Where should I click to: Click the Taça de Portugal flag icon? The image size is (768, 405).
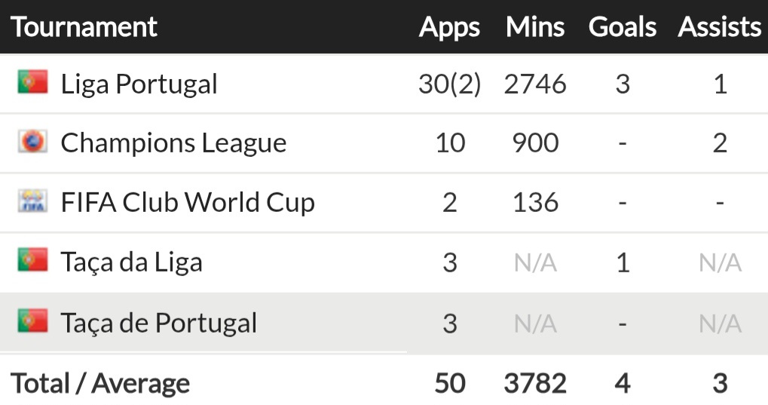[x=33, y=321]
